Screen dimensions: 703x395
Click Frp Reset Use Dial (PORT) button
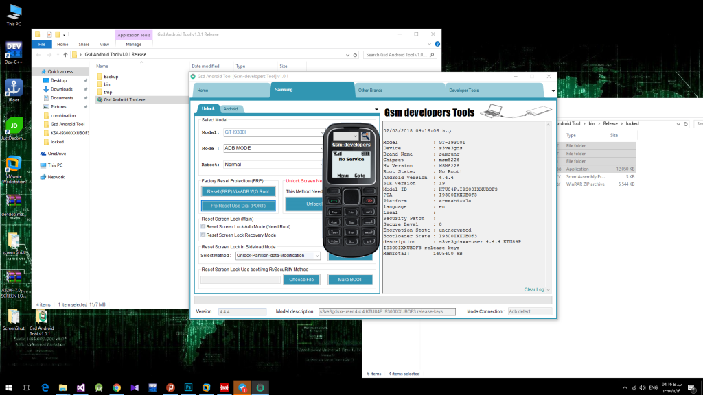[x=238, y=206]
